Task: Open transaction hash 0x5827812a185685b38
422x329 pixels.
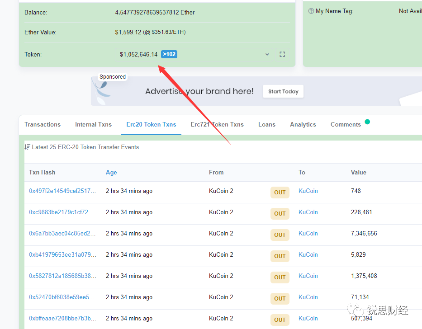Action: tap(62, 276)
